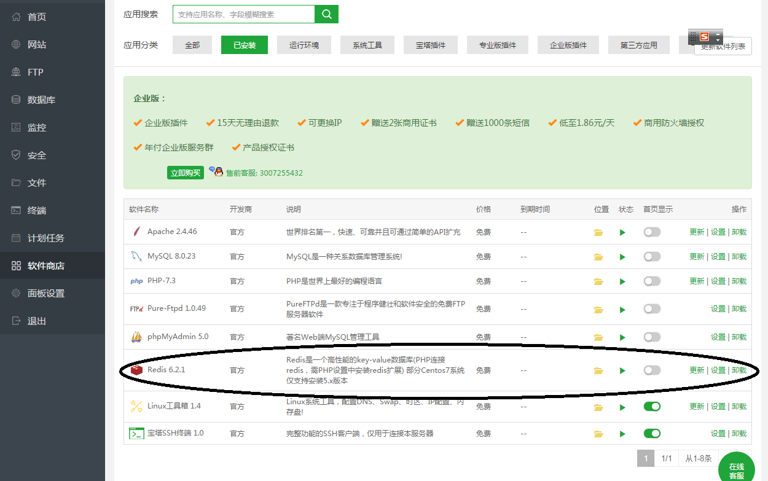Screen dimensions: 768x481
Task: Disable homepage display for Linux工具箱
Action: pos(652,407)
